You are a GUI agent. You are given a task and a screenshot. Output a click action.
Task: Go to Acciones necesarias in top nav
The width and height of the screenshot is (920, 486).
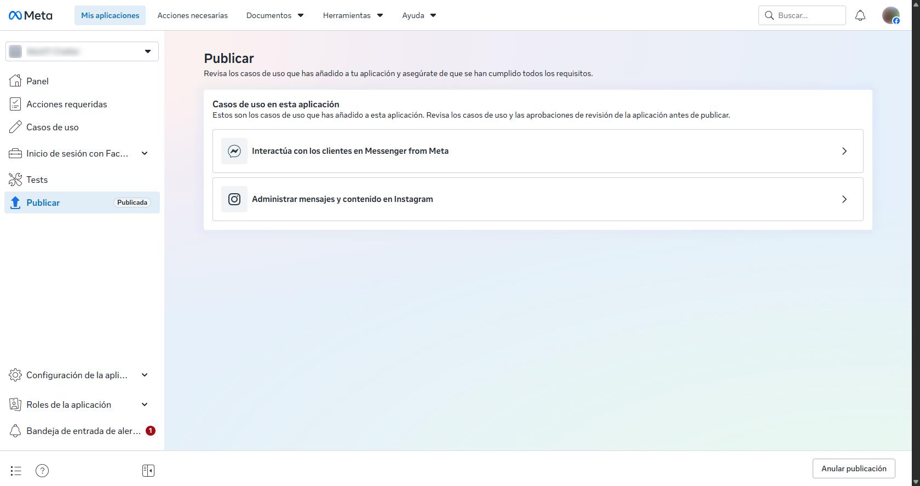click(x=193, y=15)
